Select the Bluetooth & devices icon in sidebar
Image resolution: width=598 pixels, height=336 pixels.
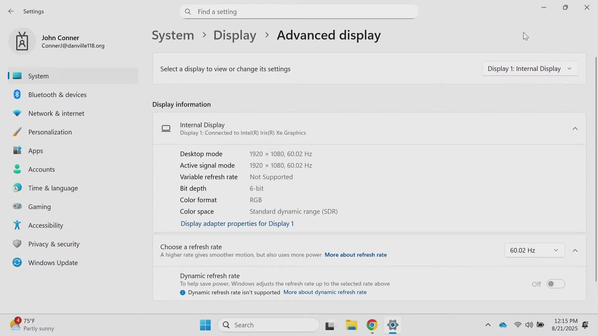[17, 94]
